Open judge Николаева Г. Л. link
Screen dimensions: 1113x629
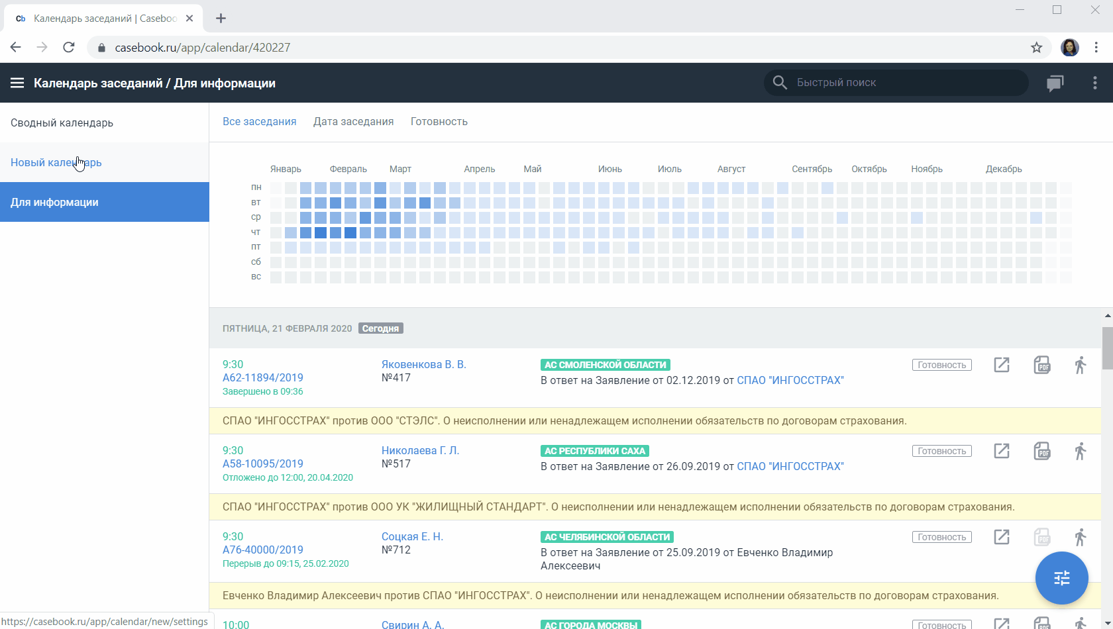tap(421, 451)
